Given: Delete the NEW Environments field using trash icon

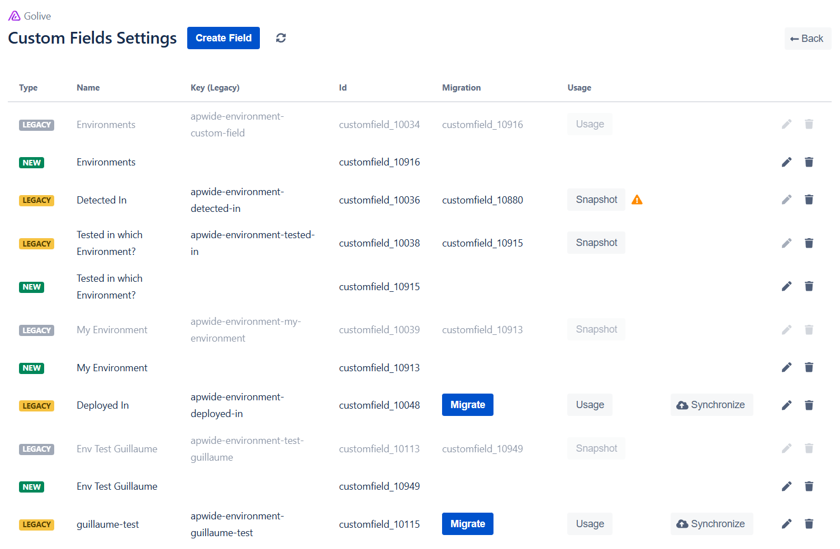Looking at the screenshot, I should point(809,162).
